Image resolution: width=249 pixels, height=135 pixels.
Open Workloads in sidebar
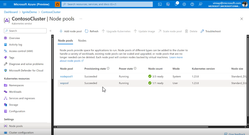tap(15, 92)
